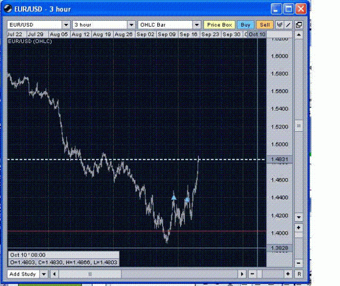This screenshot has width=340, height=286.
Task: Click the vertical scroll down arrow
Action: [x=299, y=217]
